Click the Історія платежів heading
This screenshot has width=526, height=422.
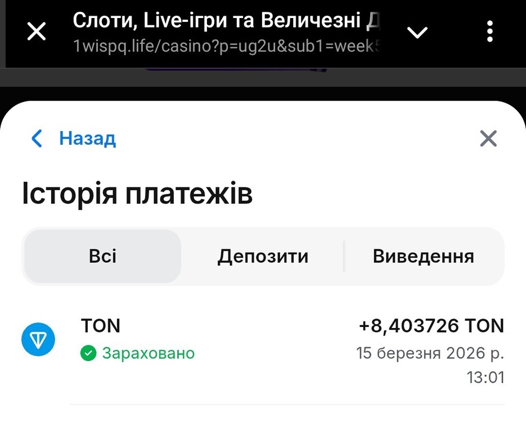[137, 194]
